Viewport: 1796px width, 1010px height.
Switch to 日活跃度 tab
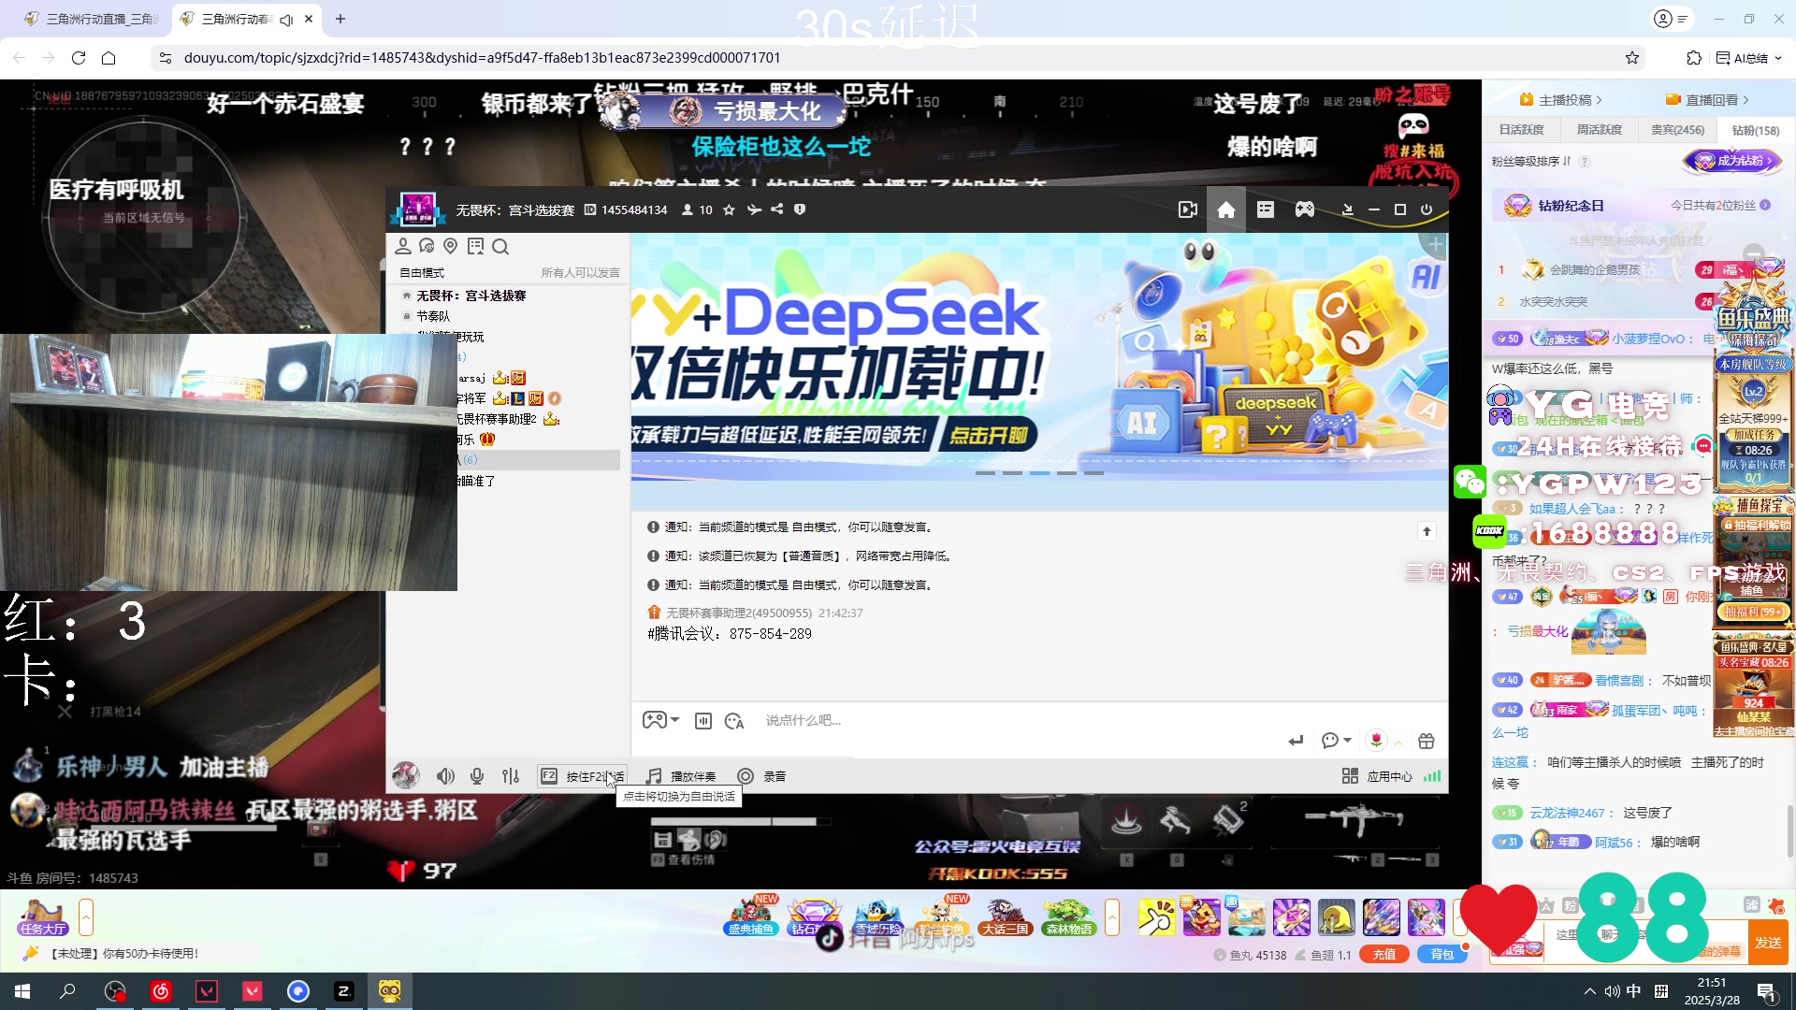coord(1522,130)
